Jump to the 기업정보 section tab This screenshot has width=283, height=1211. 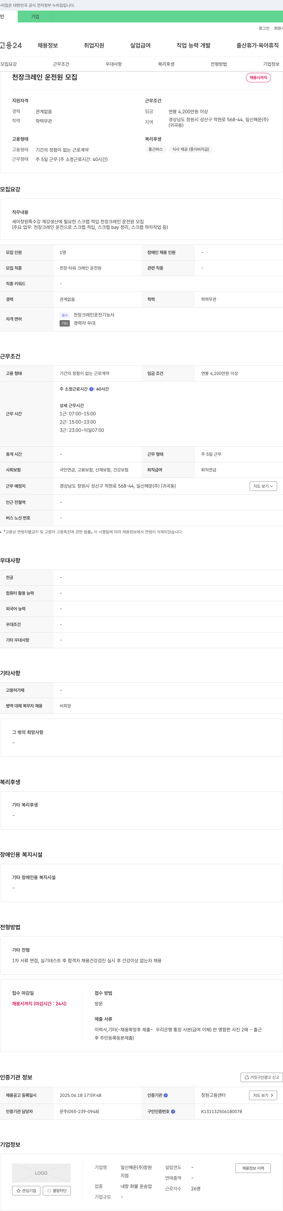271,64
